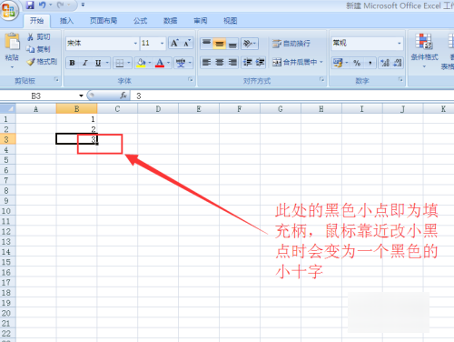Image resolution: width=454 pixels, height=342 pixels.
Task: Expand paste options under 粘贴
Action: tap(12, 66)
